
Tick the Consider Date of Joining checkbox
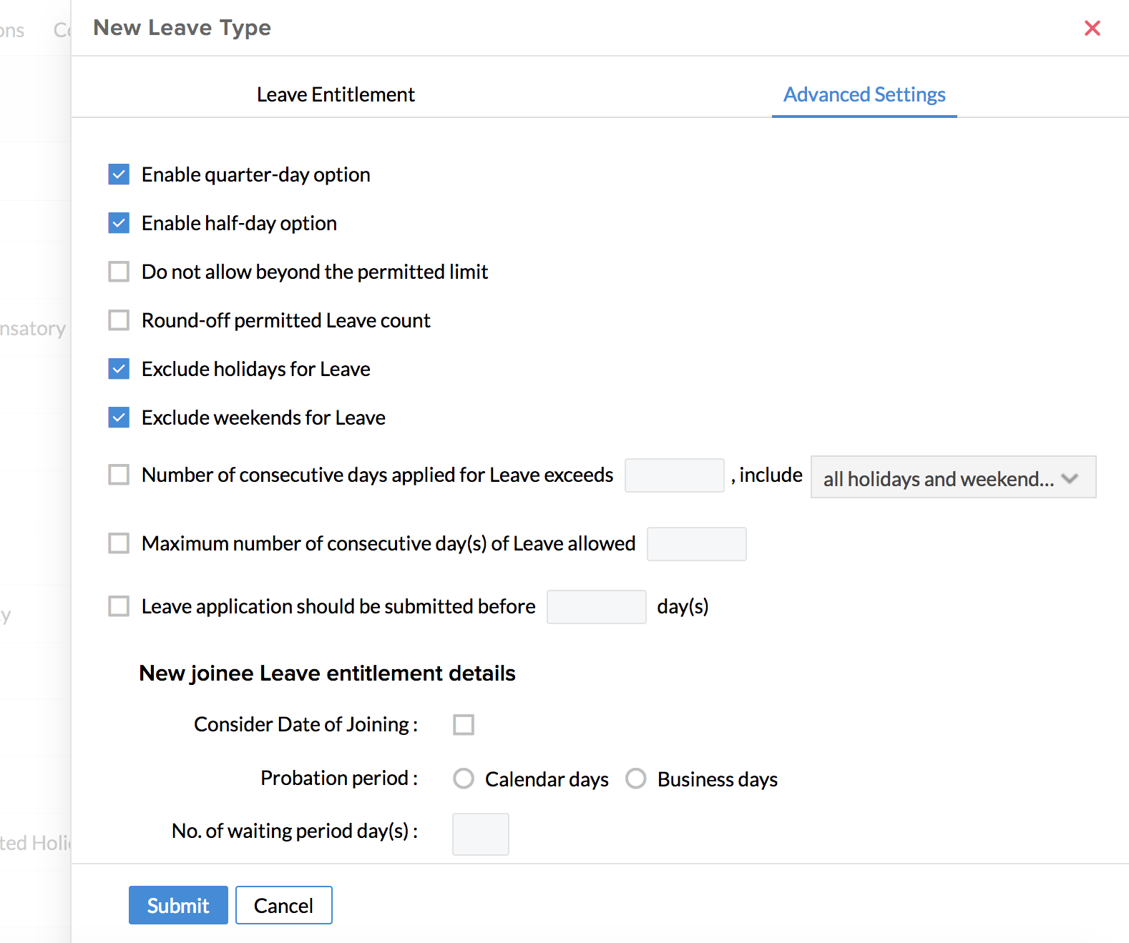click(x=464, y=725)
